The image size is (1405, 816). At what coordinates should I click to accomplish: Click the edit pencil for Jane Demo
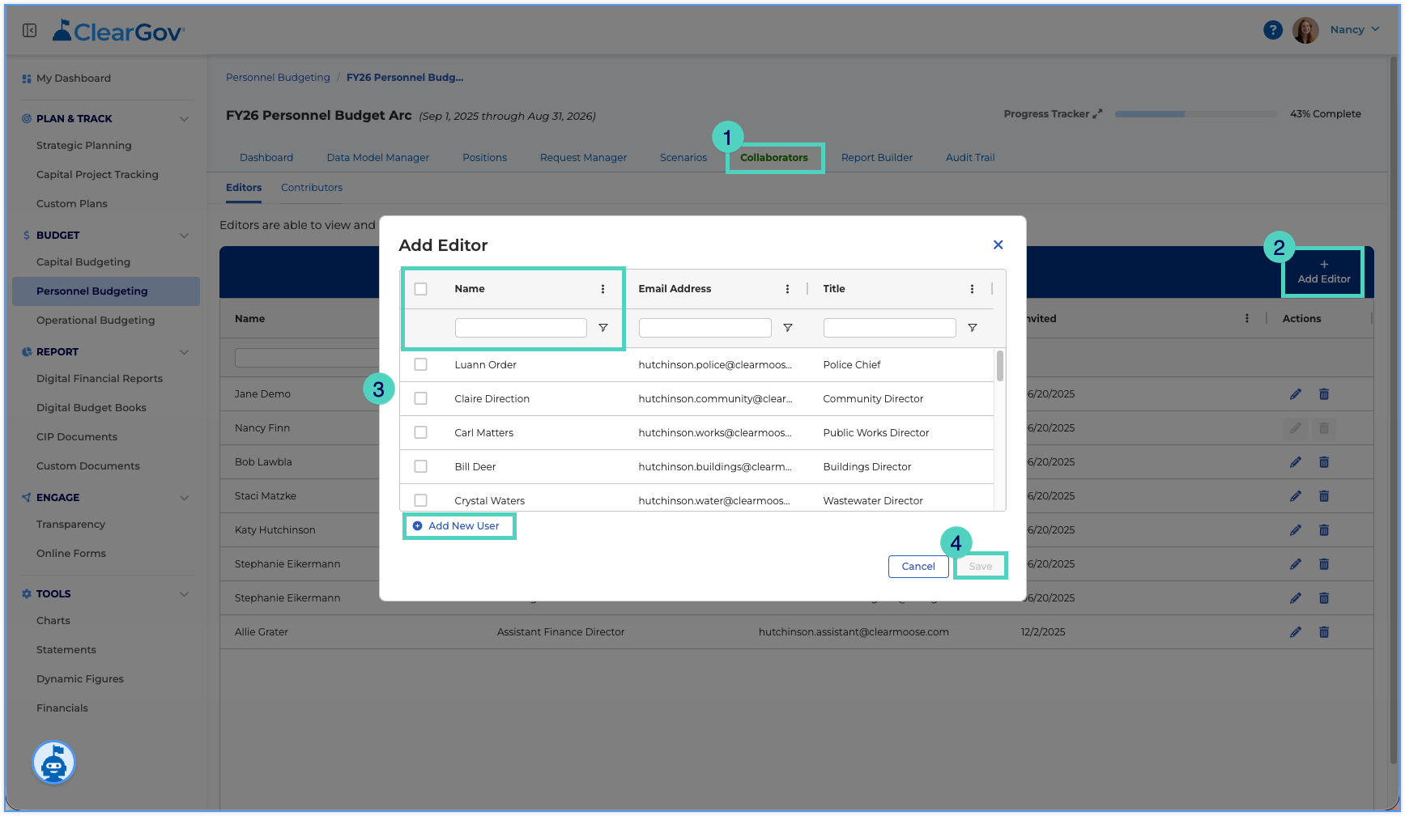pyautogui.click(x=1296, y=394)
